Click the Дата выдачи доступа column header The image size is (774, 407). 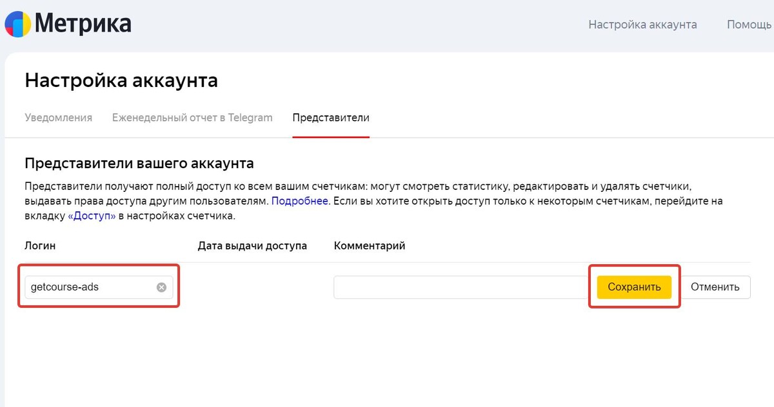[x=252, y=246]
